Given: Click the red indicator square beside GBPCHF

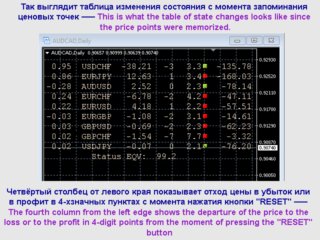Looking at the screenshot, I should click(x=204, y=136).
